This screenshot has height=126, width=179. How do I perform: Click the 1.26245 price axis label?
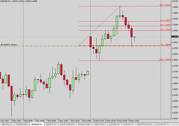[175, 95]
